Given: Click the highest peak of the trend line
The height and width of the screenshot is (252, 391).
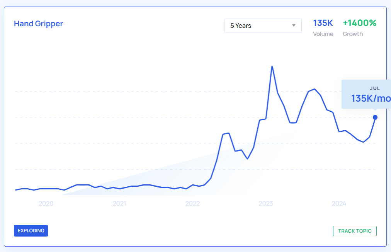Looking at the screenshot, I should tap(272, 66).
